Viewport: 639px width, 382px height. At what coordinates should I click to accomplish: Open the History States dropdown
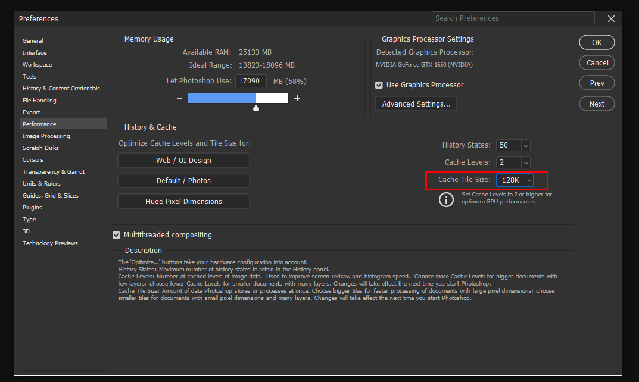[525, 145]
